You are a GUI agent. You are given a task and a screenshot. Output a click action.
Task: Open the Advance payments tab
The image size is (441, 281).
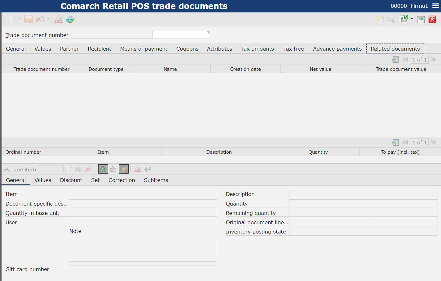point(337,49)
